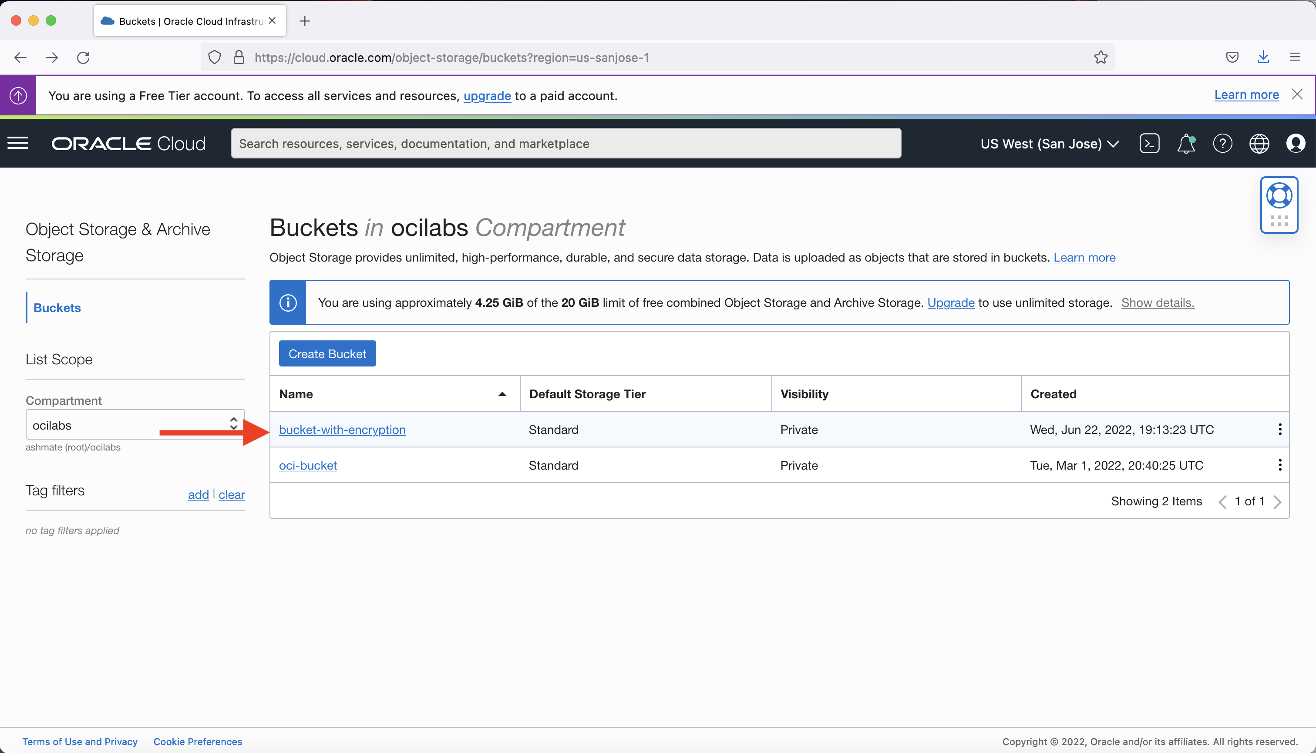Open the oci-bucket link
This screenshot has width=1316, height=753.
308,465
